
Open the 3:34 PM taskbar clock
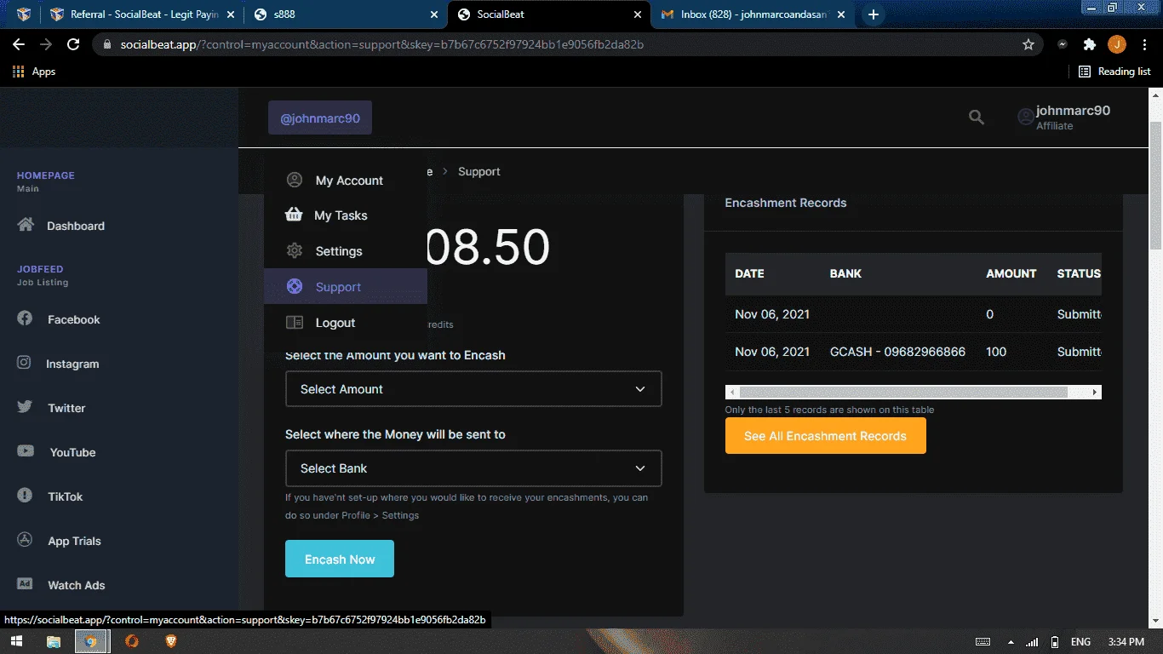coord(1126,642)
